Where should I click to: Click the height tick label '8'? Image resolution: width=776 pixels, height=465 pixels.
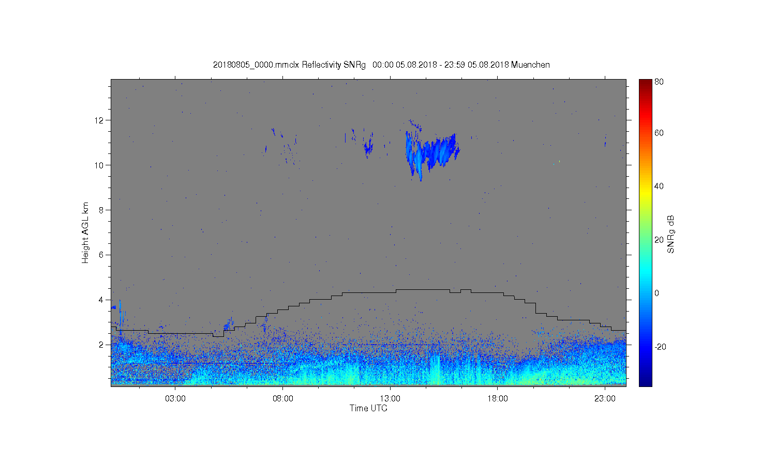(x=102, y=210)
